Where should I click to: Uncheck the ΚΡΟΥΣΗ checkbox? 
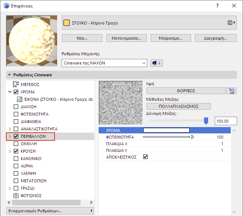coord(16,151)
